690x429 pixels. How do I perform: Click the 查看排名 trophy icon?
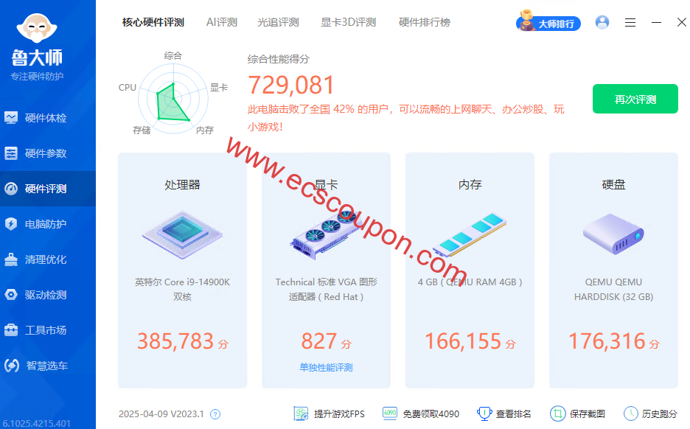(484, 414)
